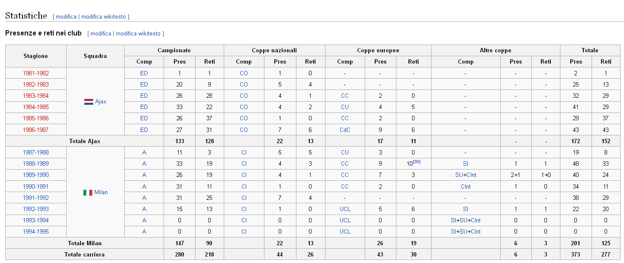The width and height of the screenshot is (624, 263).
Task: Click modifica wikitesto next to Presenze e reti nei club
Action: (138, 34)
